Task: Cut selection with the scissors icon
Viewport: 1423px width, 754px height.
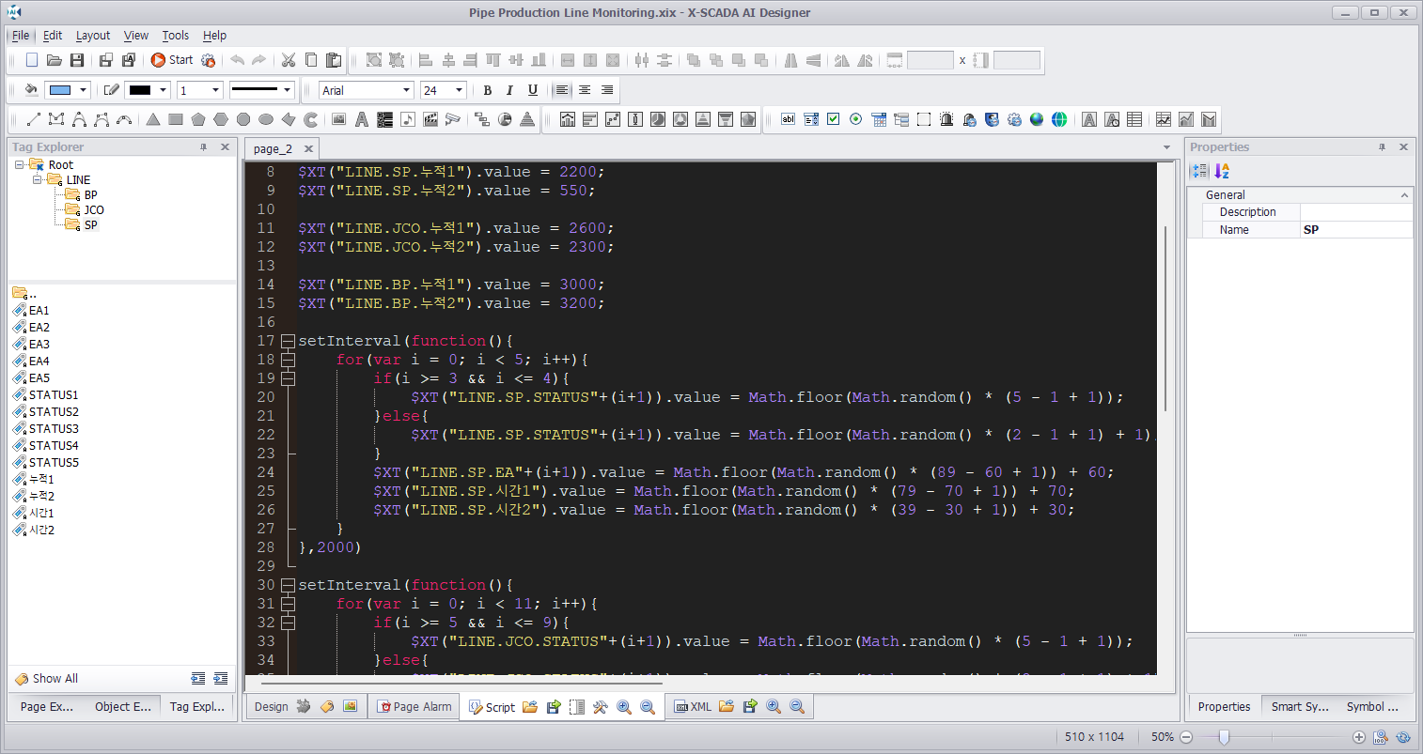Action: tap(289, 60)
